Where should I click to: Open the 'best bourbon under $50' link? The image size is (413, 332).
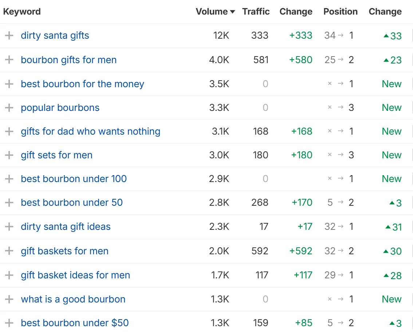(x=75, y=323)
